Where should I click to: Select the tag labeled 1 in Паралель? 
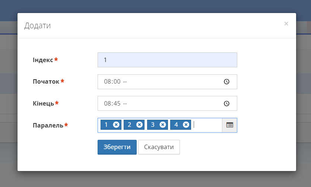point(106,125)
